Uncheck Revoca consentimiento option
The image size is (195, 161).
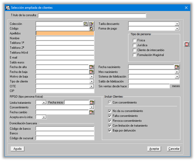tap(110, 121)
